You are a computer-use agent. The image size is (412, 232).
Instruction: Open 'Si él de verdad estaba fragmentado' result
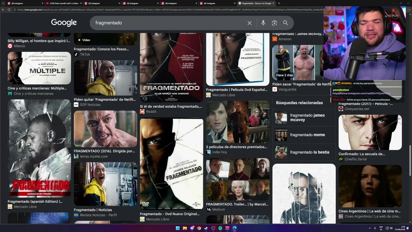tap(171, 106)
